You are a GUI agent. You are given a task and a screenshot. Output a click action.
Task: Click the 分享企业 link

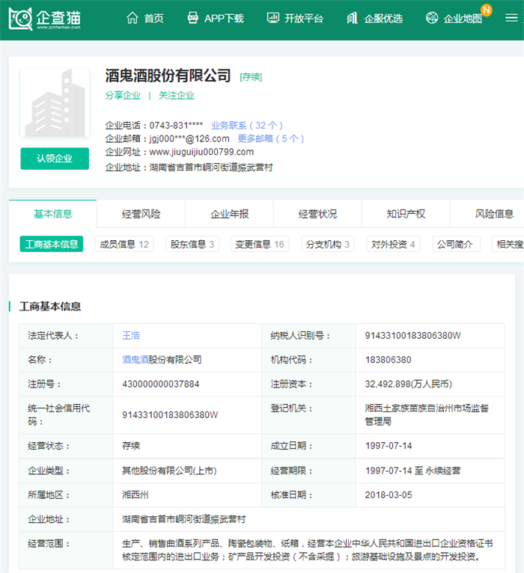pos(123,96)
